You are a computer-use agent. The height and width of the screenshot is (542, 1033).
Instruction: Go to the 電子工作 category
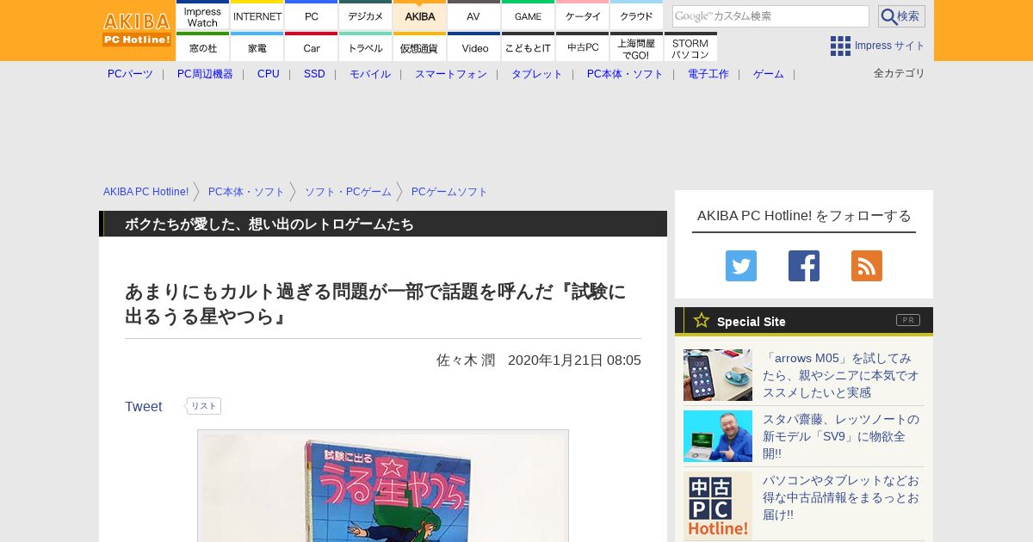point(708,74)
